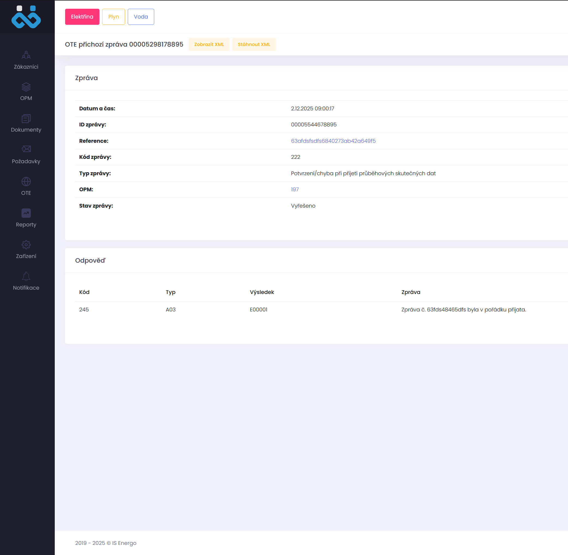Open the Zařízení gear icon
568x555 pixels.
26,245
